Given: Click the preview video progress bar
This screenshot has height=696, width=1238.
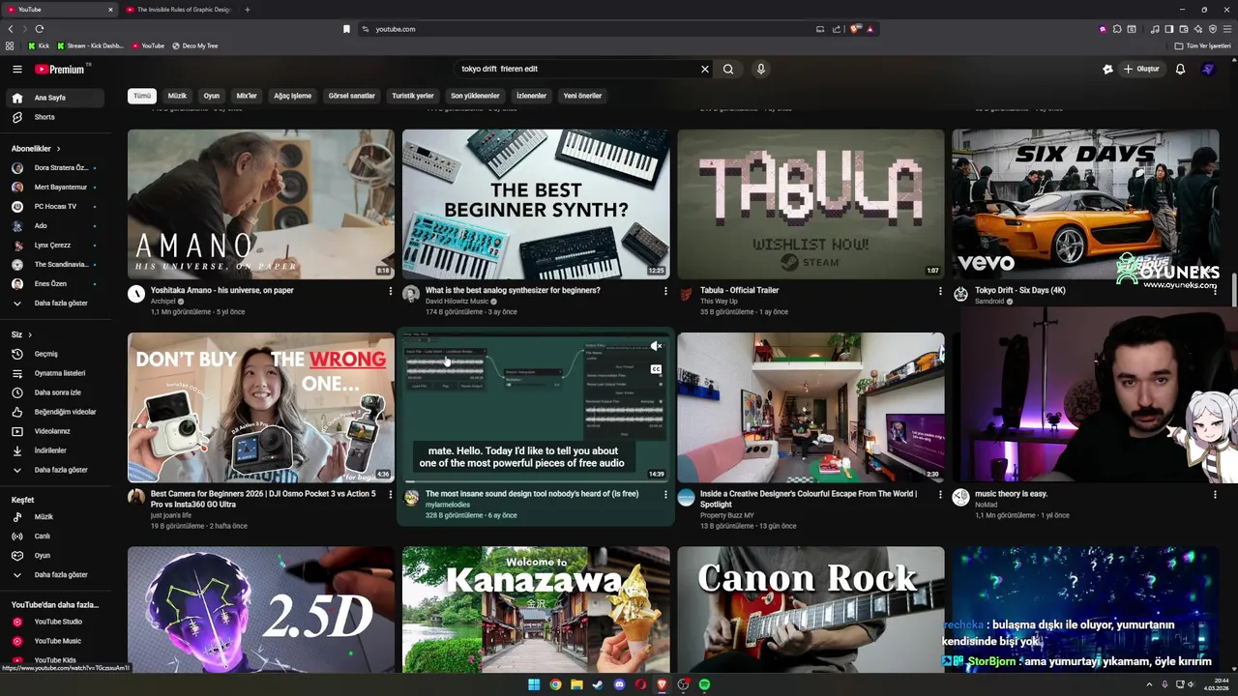Looking at the screenshot, I should 536,481.
